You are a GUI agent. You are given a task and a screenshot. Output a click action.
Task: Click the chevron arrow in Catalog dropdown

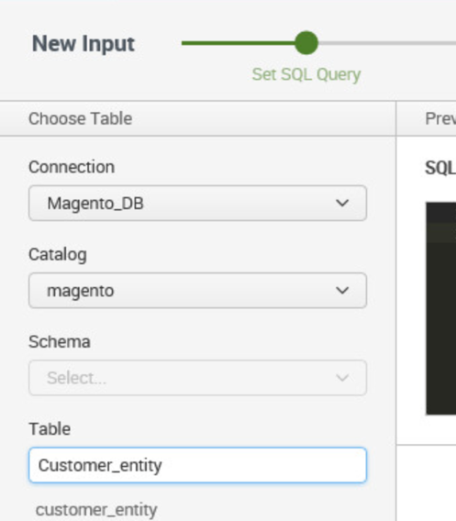pos(342,291)
